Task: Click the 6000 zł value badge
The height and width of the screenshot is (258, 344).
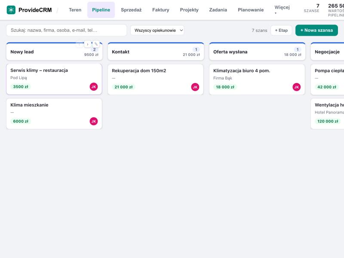Action: coord(21,121)
